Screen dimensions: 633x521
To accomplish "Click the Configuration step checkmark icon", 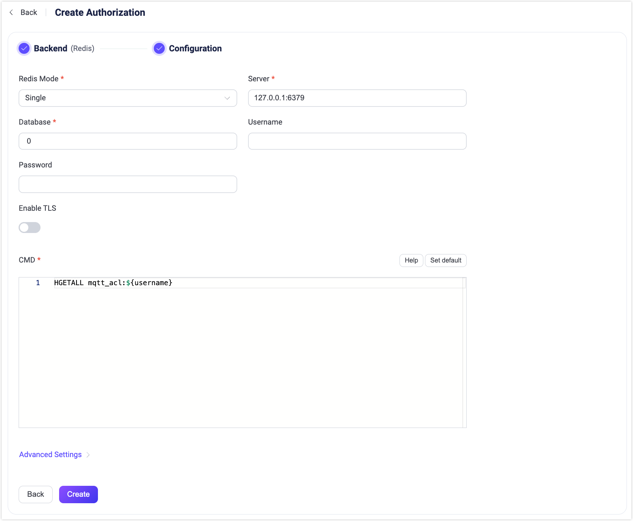I will tap(159, 48).
